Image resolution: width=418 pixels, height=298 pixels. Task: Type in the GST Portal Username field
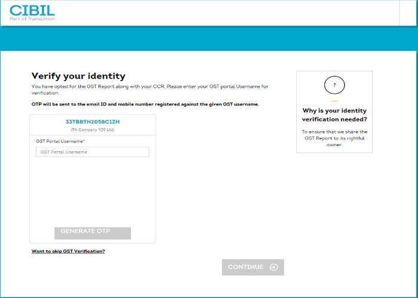(92, 152)
